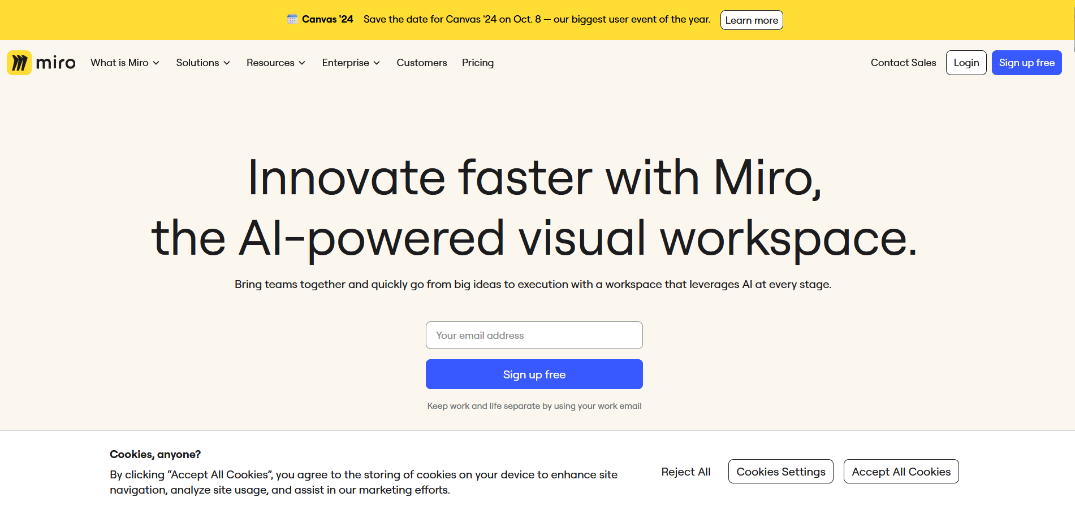Focus the Your email address field
This screenshot has width=1075, height=510.
point(534,335)
